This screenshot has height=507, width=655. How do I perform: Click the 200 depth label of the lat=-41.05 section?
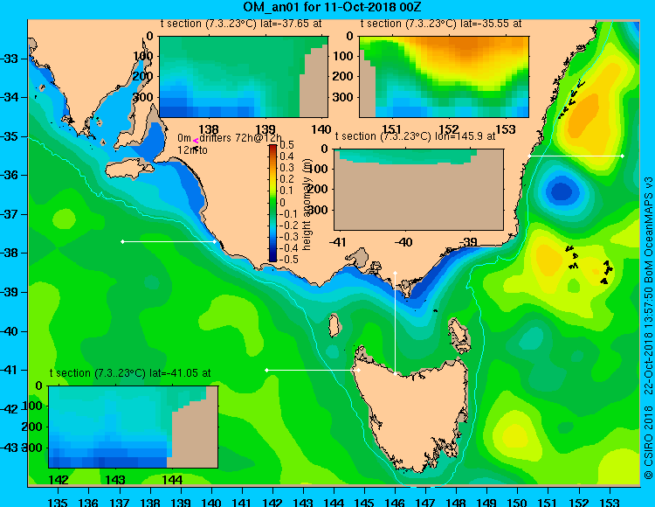(x=32, y=427)
